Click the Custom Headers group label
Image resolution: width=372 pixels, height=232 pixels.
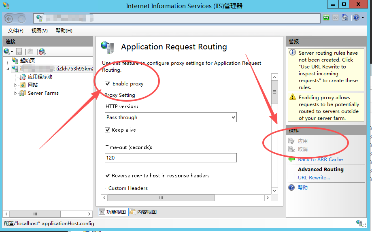click(128, 188)
